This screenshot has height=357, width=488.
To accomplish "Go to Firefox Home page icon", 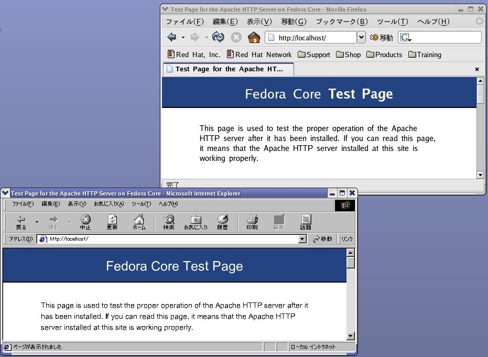I will tap(254, 37).
